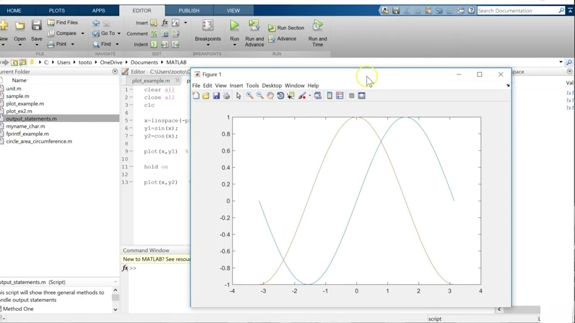Select unit.m in Current Folder
This screenshot has height=323, width=575.
13,88
